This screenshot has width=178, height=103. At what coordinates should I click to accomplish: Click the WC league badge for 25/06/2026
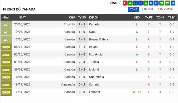6,24
